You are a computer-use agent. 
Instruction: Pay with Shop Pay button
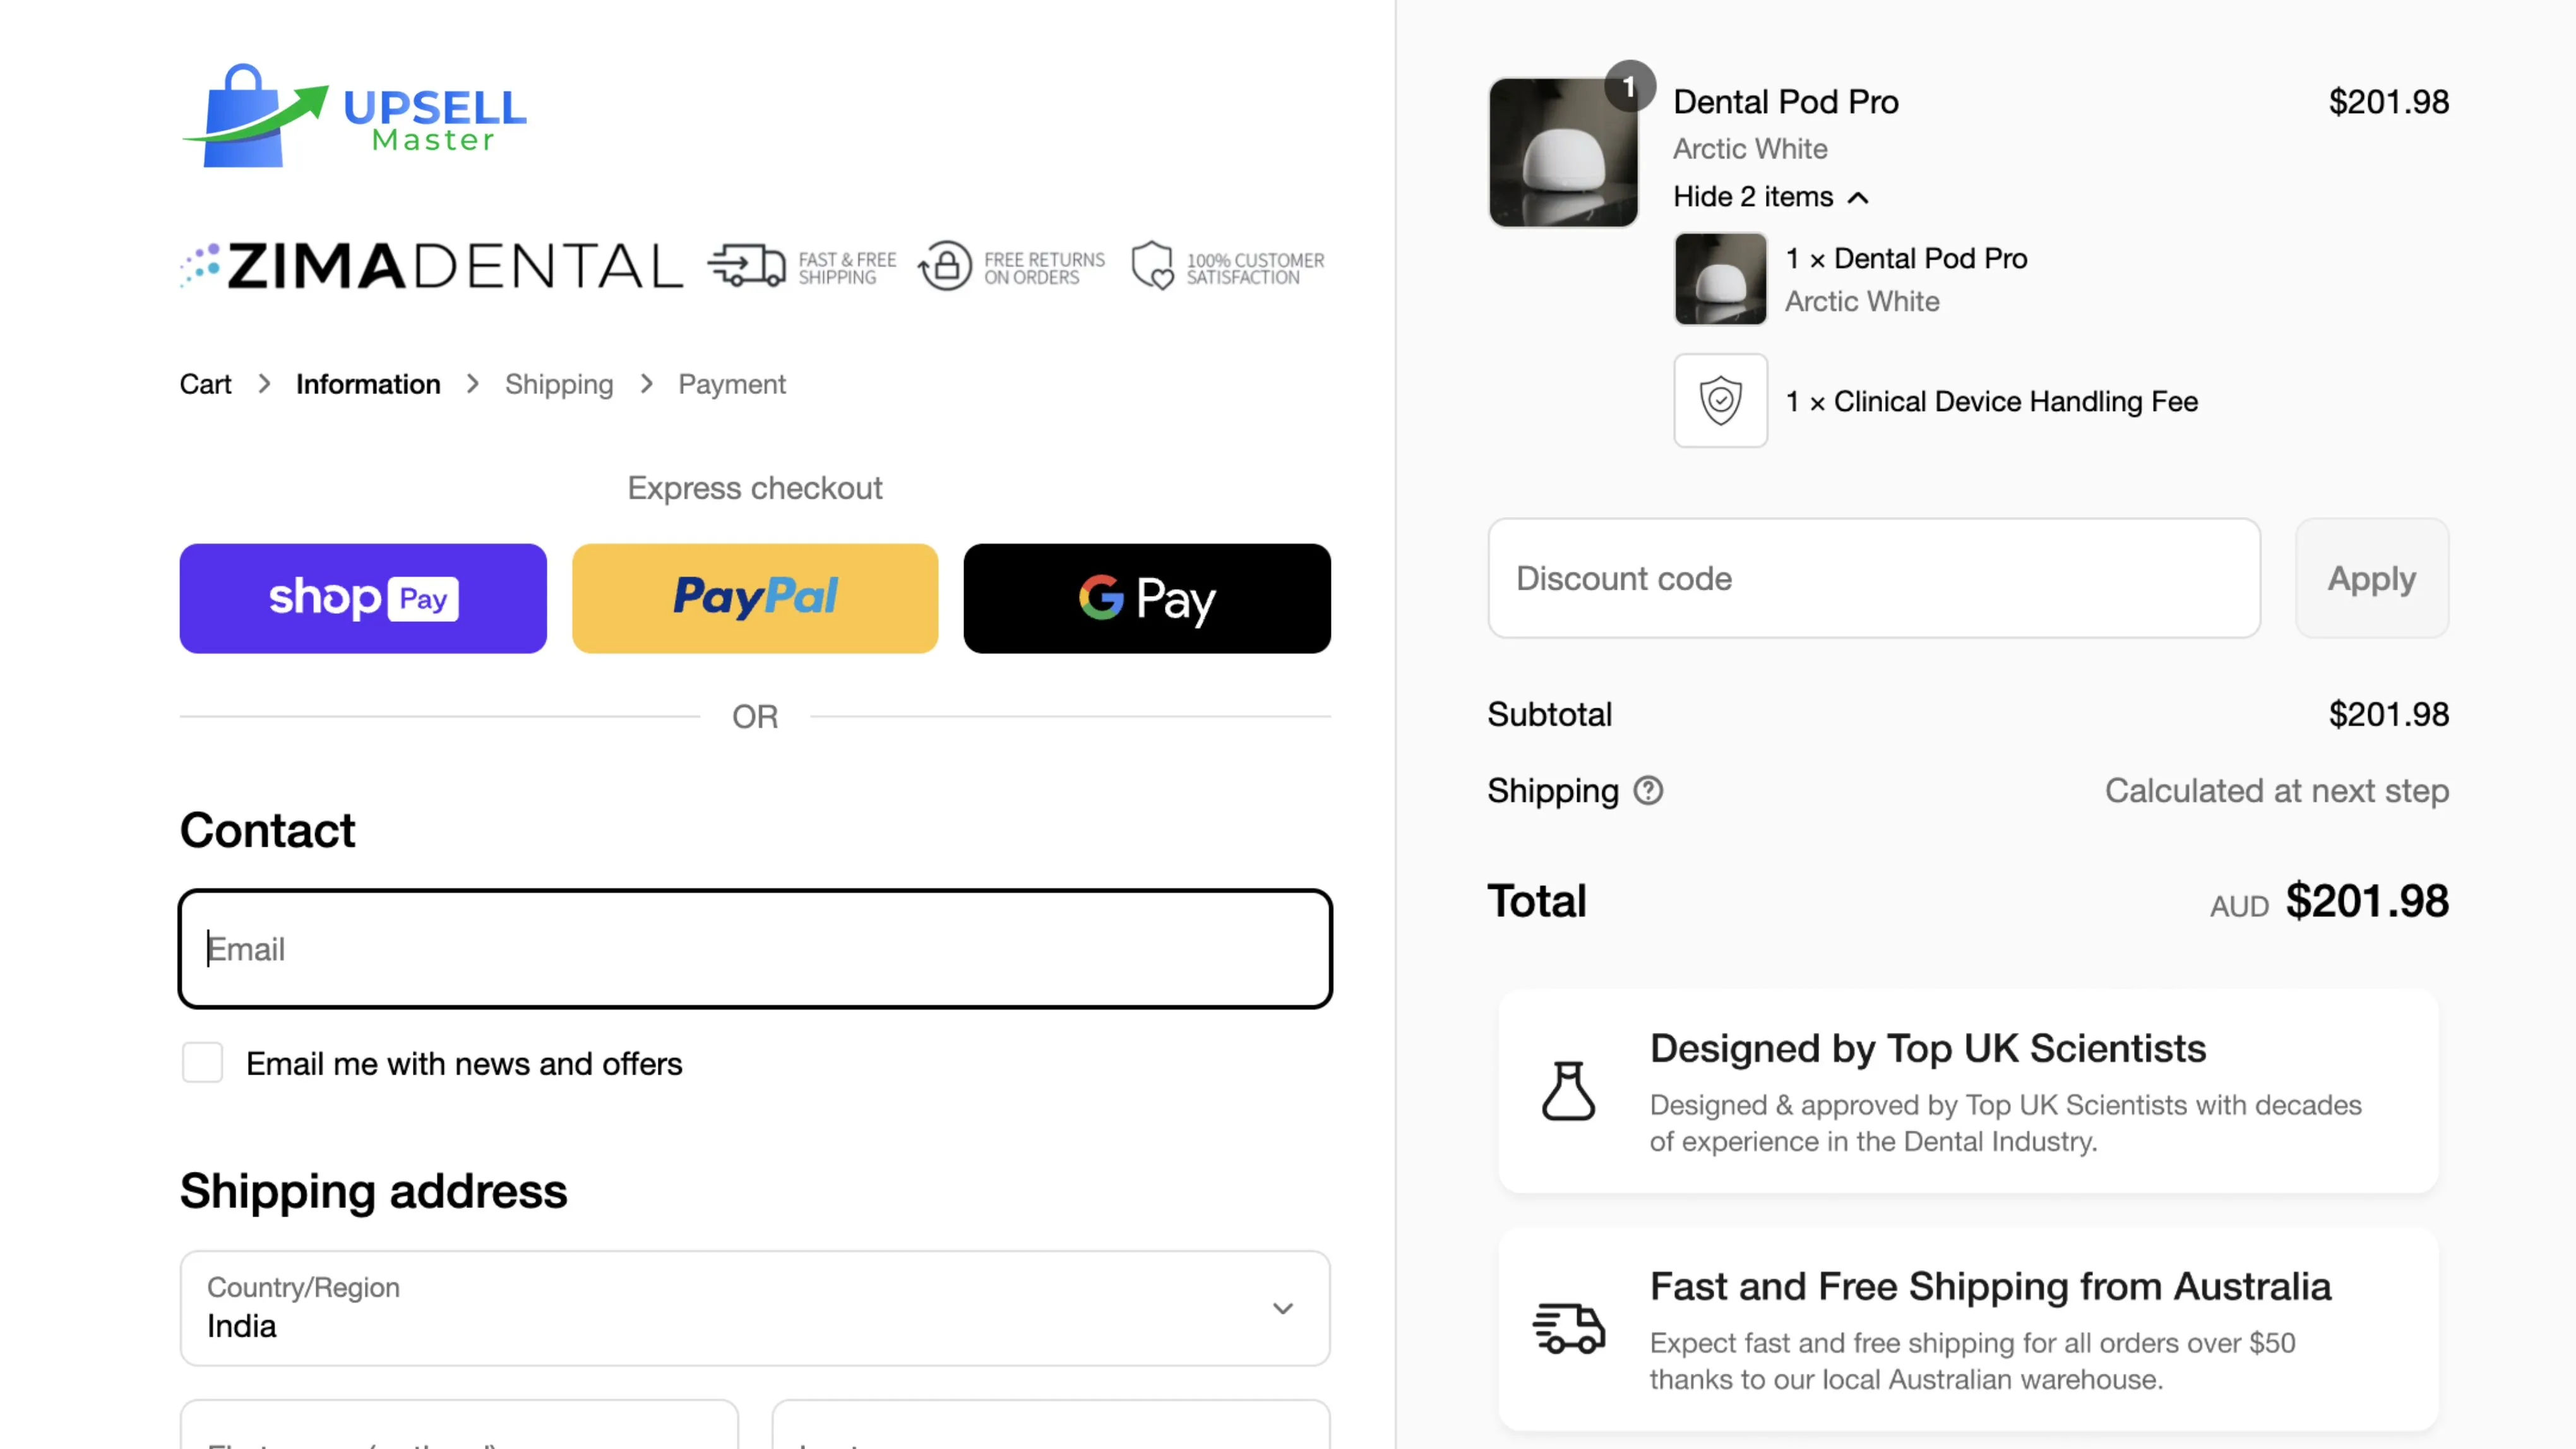(x=363, y=598)
